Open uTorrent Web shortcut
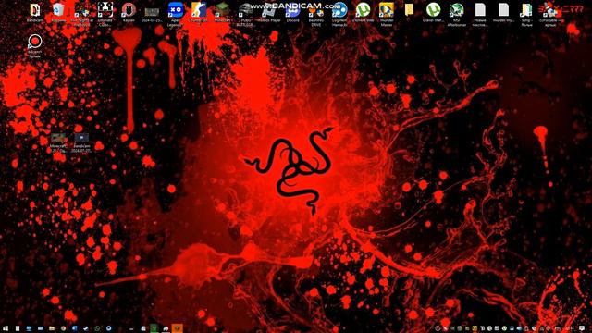The height and width of the screenshot is (333, 592). (363, 12)
